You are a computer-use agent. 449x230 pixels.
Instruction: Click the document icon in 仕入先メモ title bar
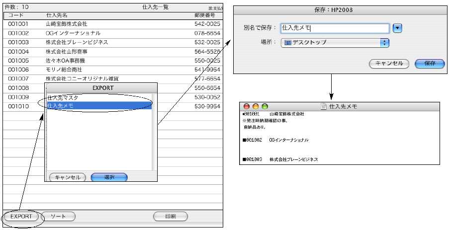(324, 106)
